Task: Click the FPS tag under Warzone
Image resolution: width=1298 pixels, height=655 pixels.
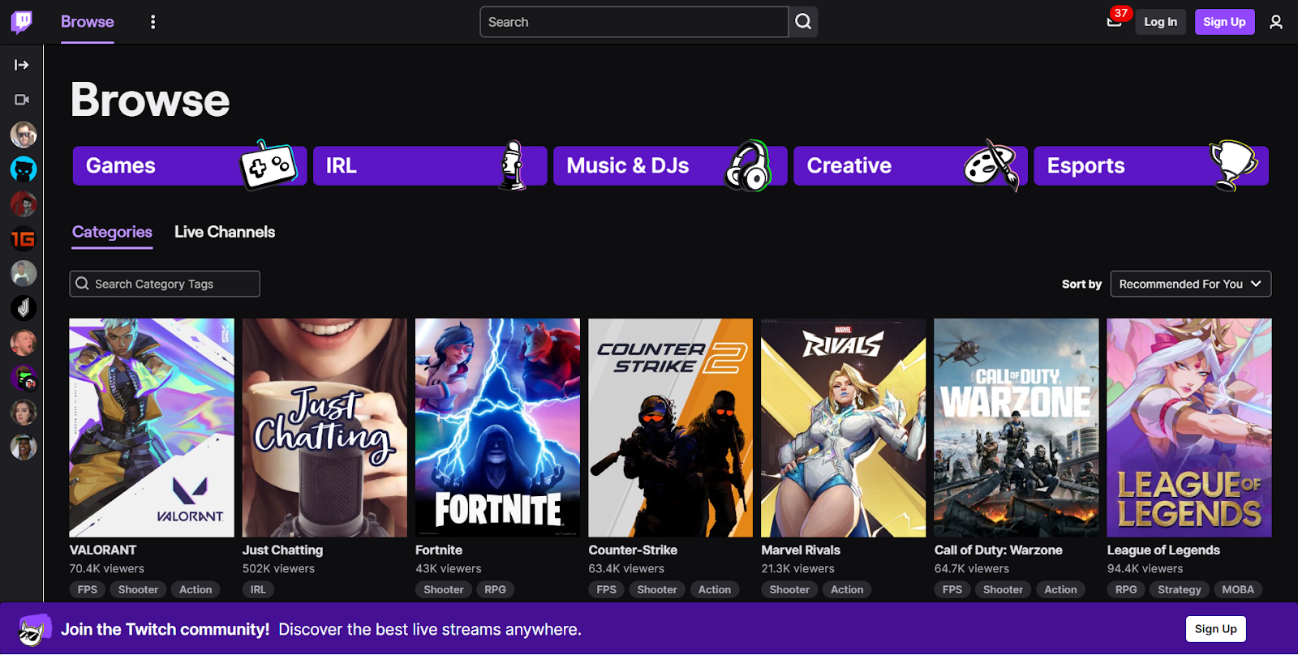Action: [952, 590]
